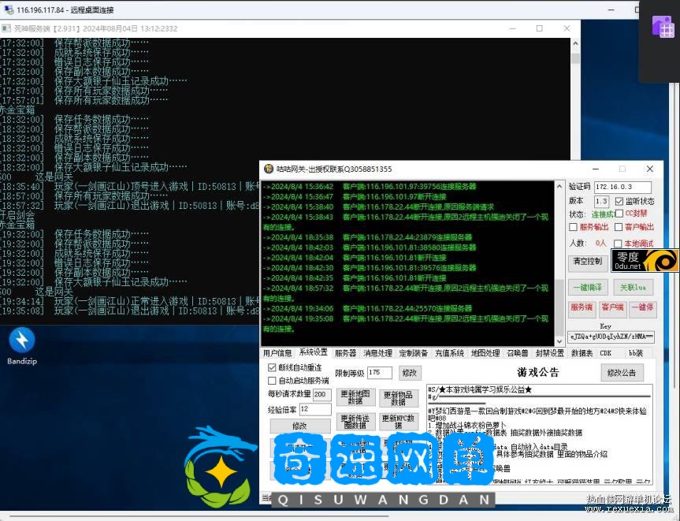The width and height of the screenshot is (680, 521).
Task: Click the blue dragon logo icon
Action: pyautogui.click(x=221, y=465)
